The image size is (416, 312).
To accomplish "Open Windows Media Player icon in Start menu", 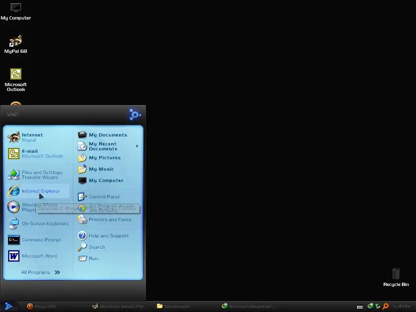I will [13, 207].
